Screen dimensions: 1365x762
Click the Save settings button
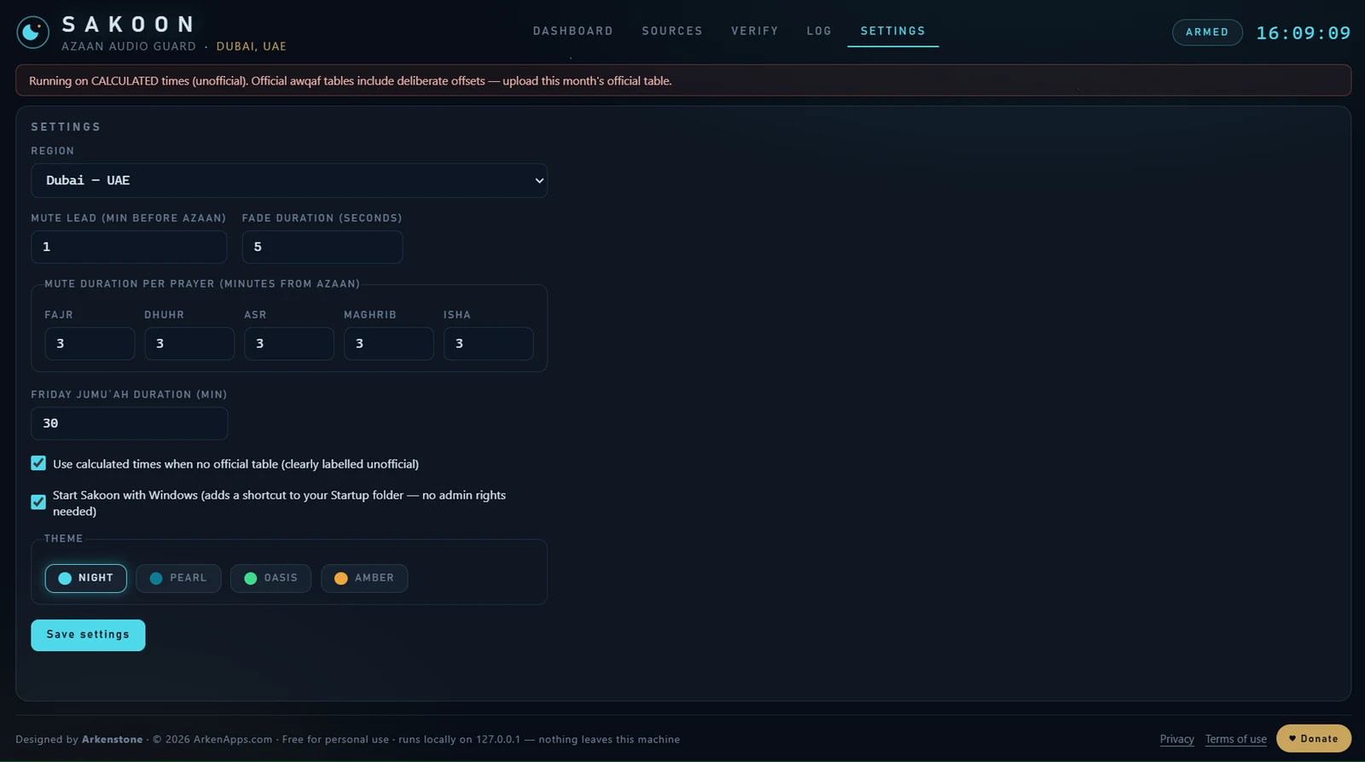coord(88,635)
